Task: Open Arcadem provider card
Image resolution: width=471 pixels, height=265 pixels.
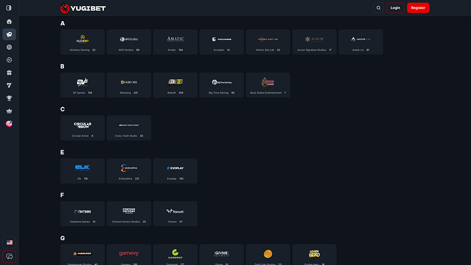Action: click(222, 42)
